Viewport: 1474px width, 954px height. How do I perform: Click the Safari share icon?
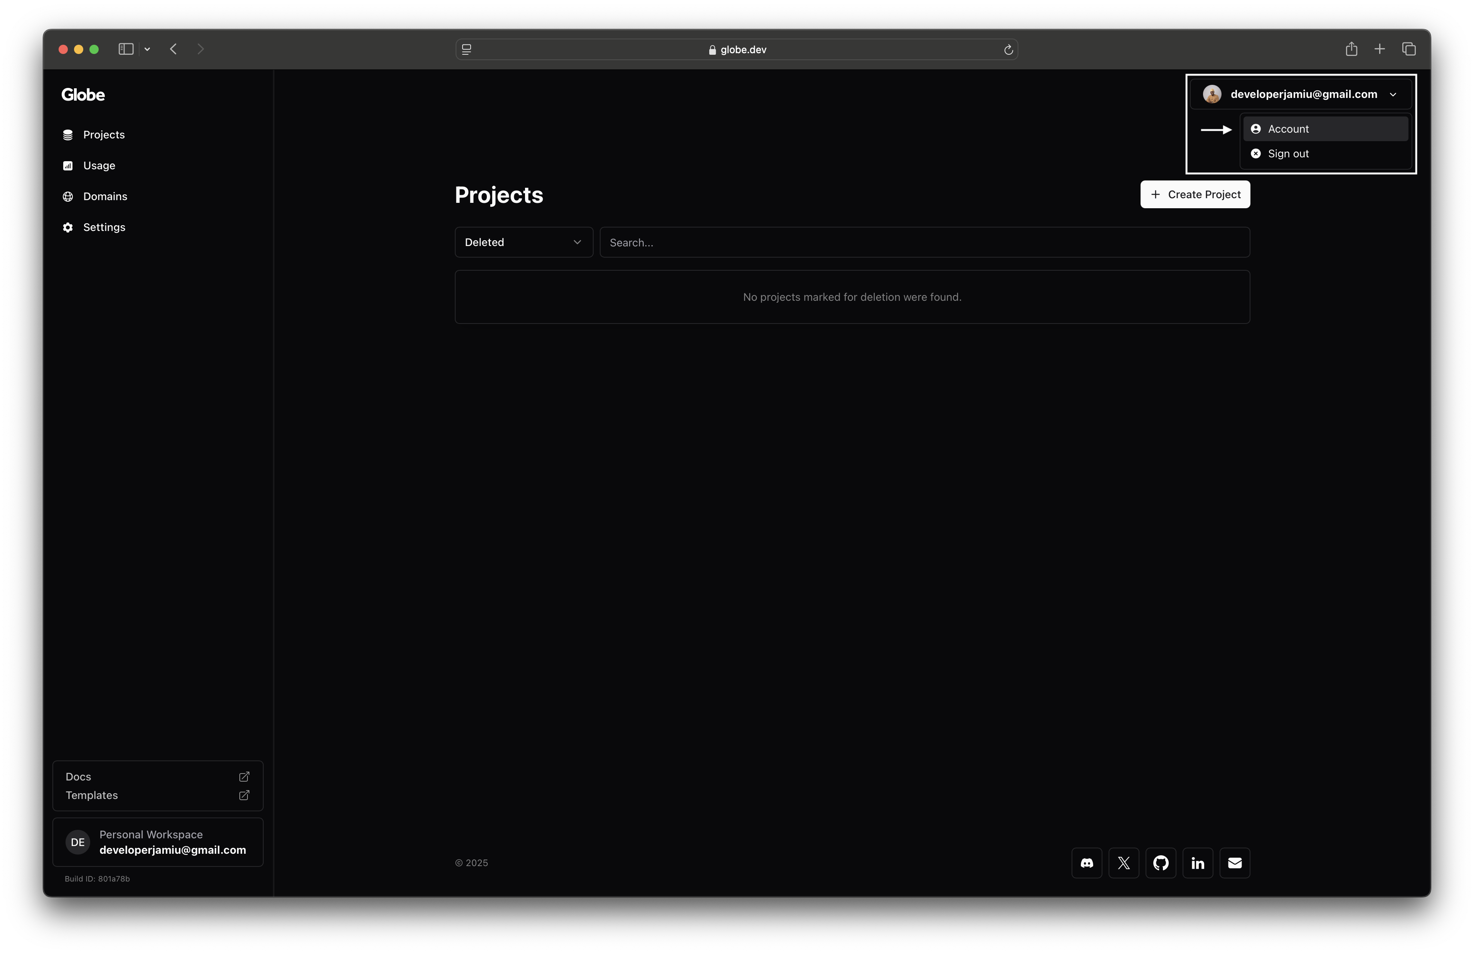point(1351,49)
